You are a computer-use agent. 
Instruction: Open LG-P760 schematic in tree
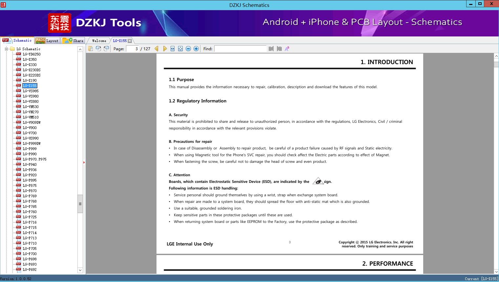click(30, 212)
